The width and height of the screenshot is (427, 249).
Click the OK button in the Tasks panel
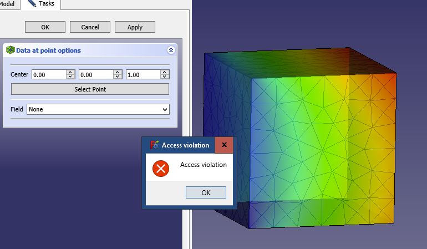[x=45, y=27]
